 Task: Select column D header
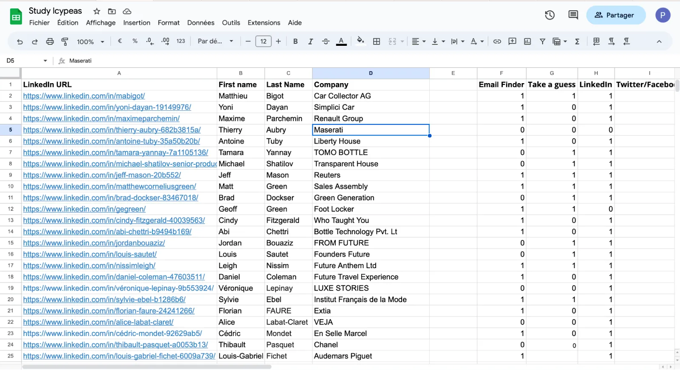[x=371, y=73]
